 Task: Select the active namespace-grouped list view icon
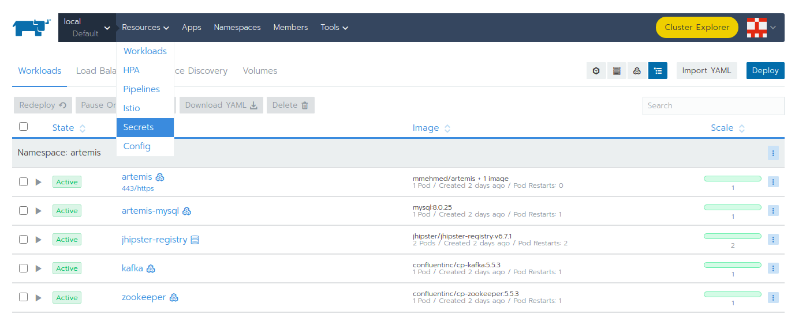click(658, 71)
